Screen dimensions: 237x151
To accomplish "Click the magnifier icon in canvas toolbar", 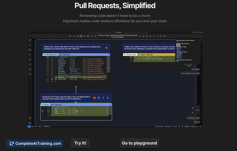I will 84,36.
